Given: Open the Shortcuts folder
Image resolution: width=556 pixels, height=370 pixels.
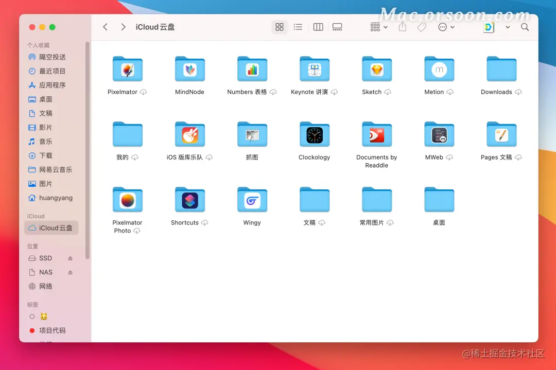Looking at the screenshot, I should point(189,200).
